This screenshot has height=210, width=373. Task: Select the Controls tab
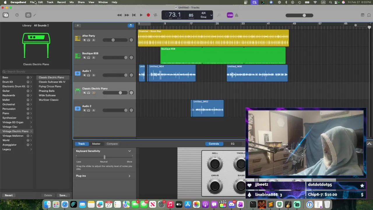214,144
